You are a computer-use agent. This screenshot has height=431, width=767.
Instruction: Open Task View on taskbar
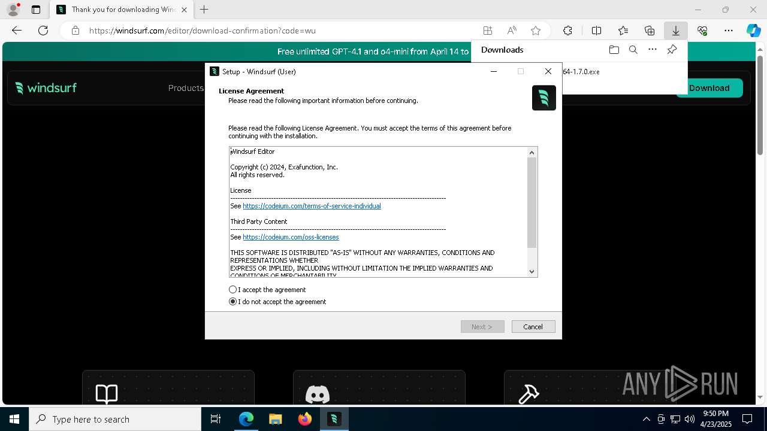(216, 419)
